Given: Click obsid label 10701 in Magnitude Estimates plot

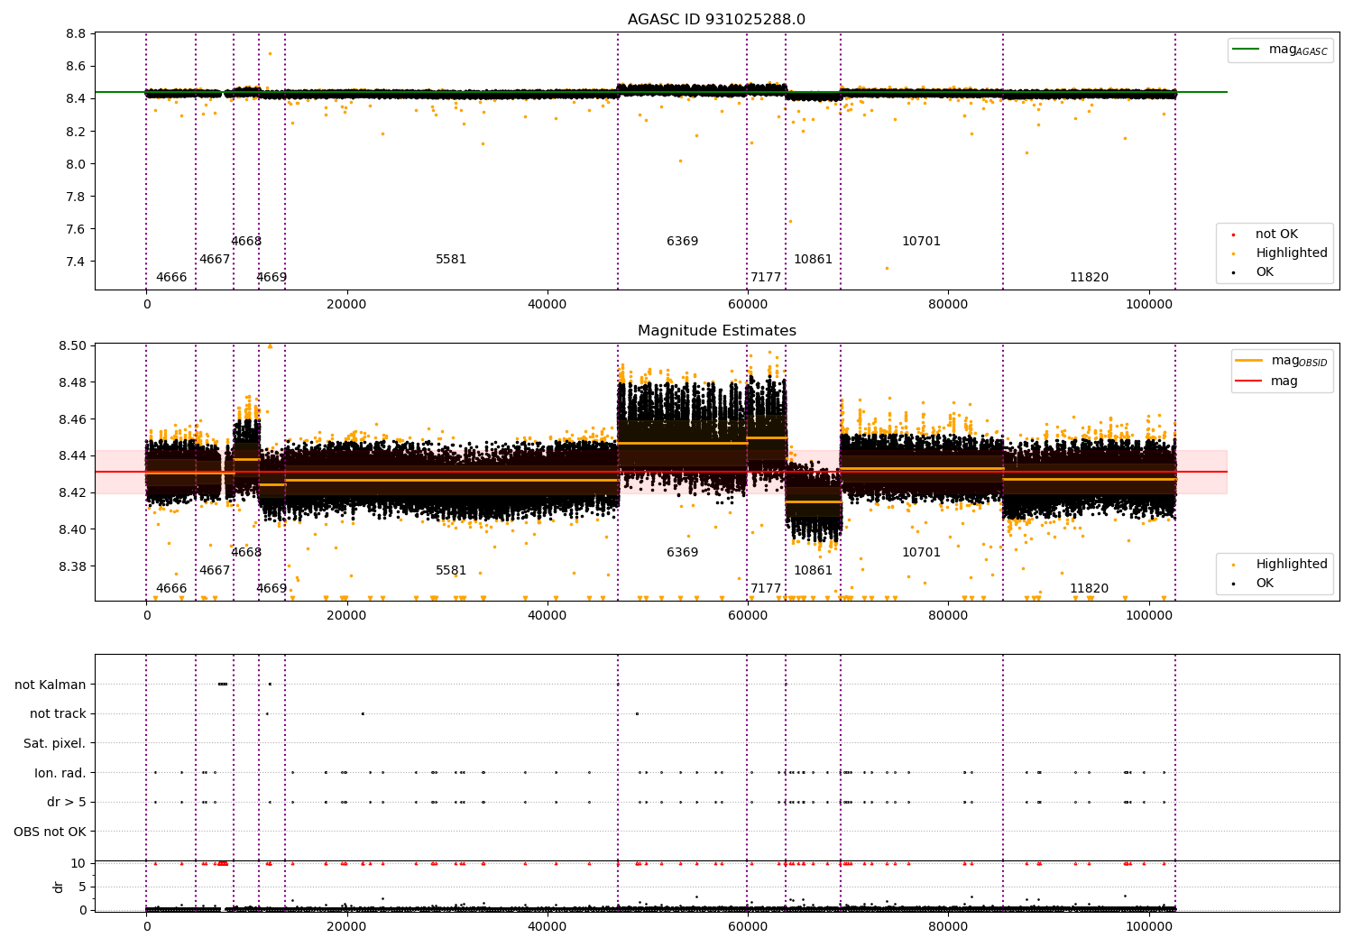Looking at the screenshot, I should point(922,553).
